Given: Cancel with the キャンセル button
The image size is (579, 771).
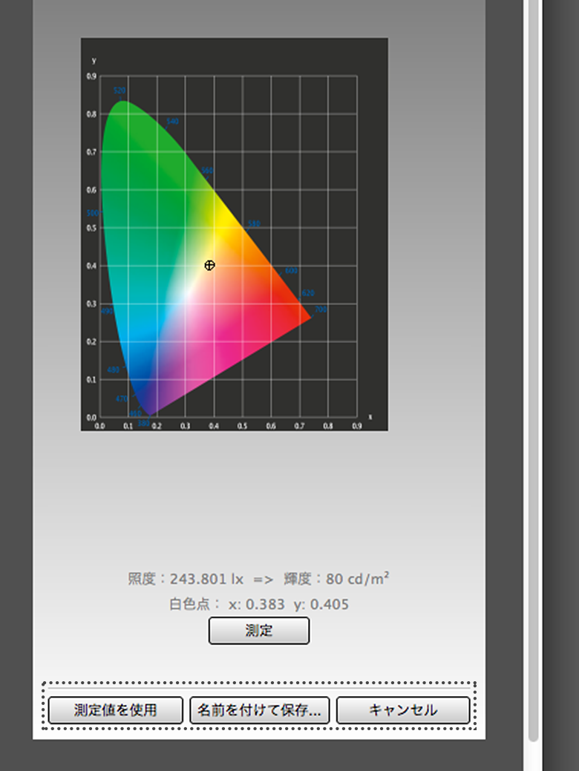Looking at the screenshot, I should 403,710.
